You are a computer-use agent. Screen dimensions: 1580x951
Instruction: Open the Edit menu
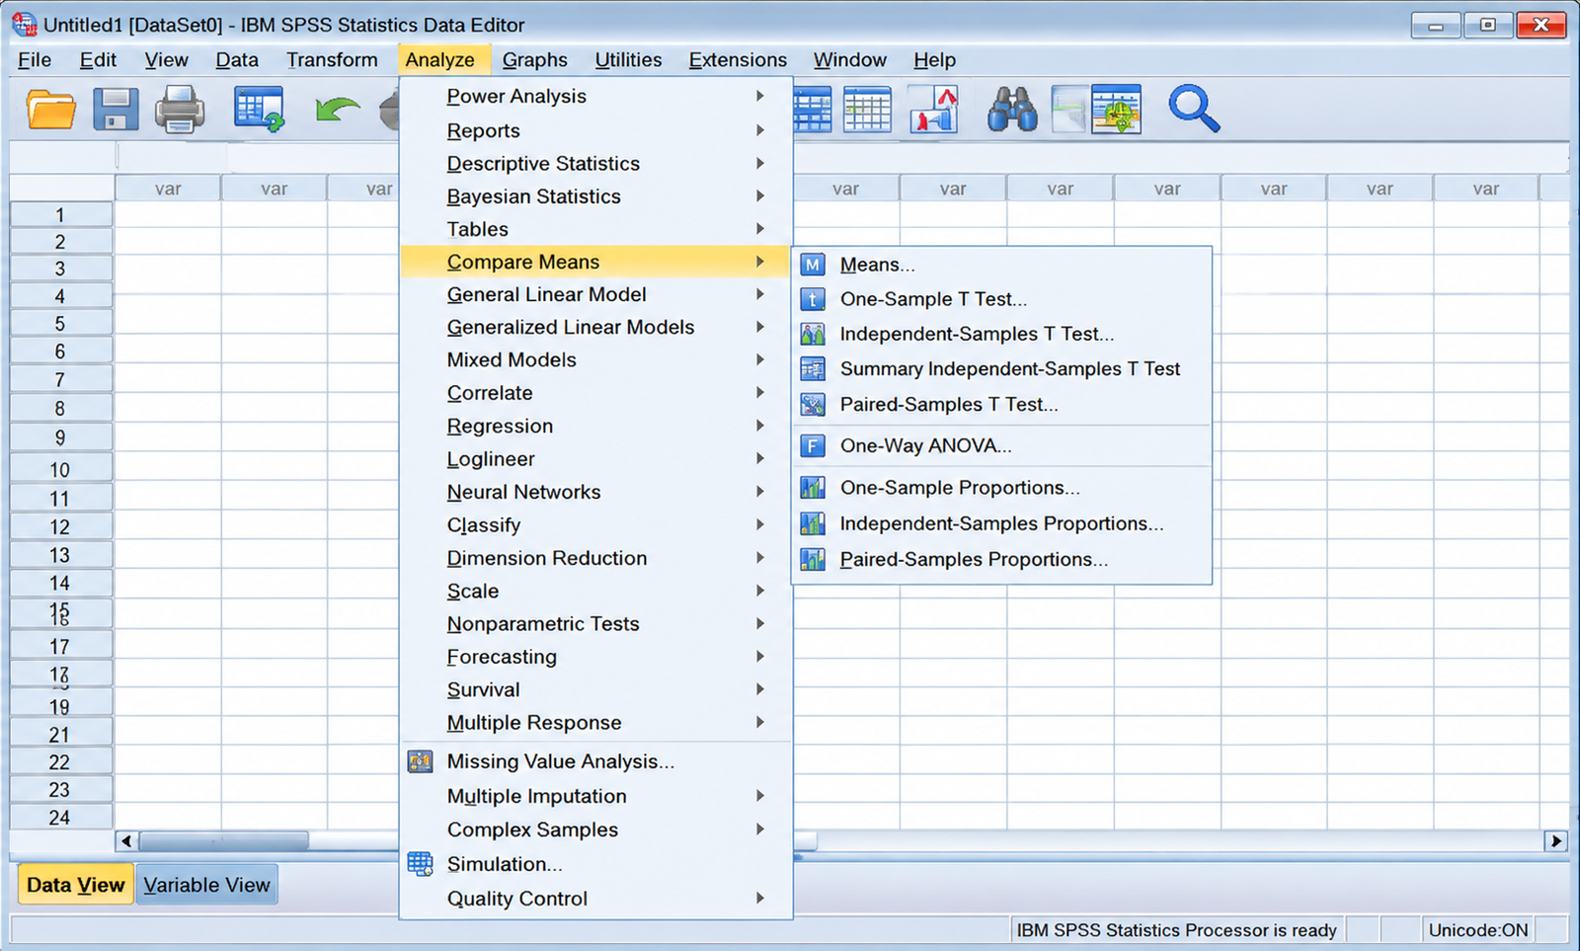pos(98,60)
